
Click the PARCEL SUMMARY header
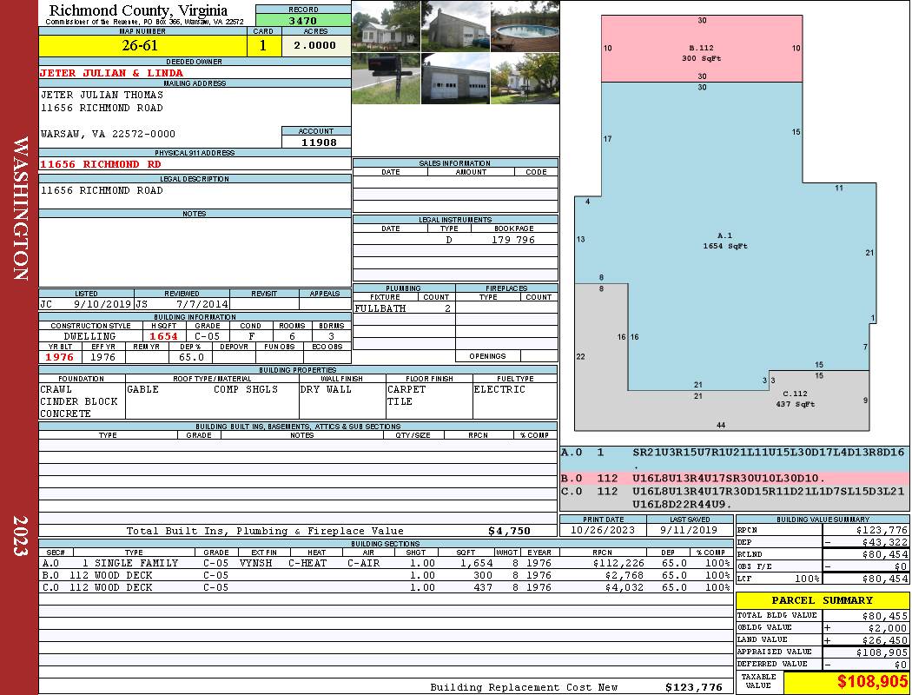point(823,600)
